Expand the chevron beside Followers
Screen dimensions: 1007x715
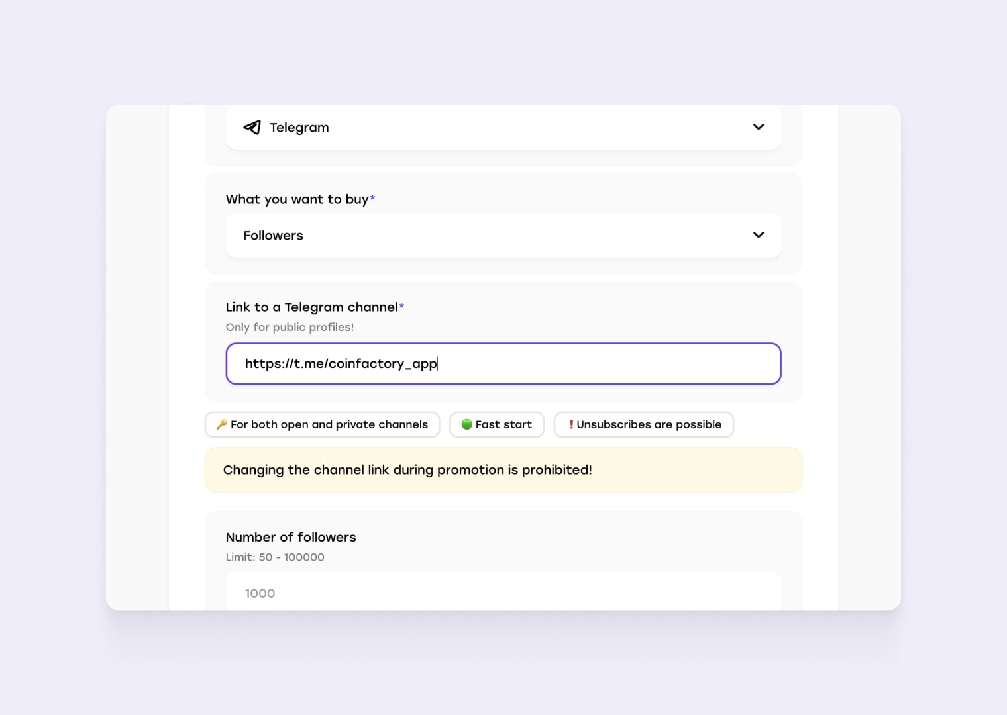click(759, 235)
